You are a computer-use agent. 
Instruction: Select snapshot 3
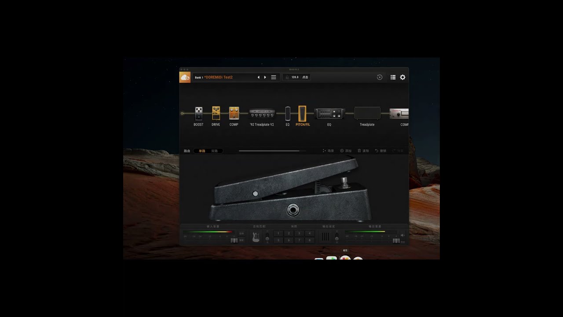[299, 233]
